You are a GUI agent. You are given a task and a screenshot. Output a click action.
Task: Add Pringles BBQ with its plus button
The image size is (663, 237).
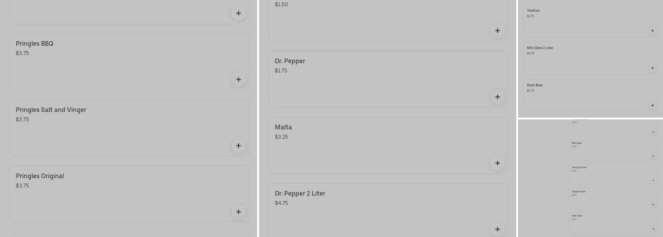point(238,80)
